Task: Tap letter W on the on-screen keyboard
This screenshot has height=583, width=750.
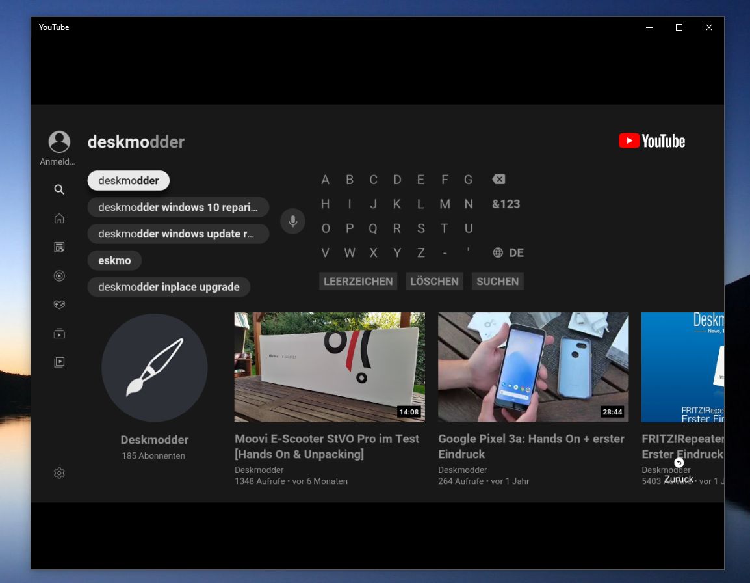Action: [350, 252]
